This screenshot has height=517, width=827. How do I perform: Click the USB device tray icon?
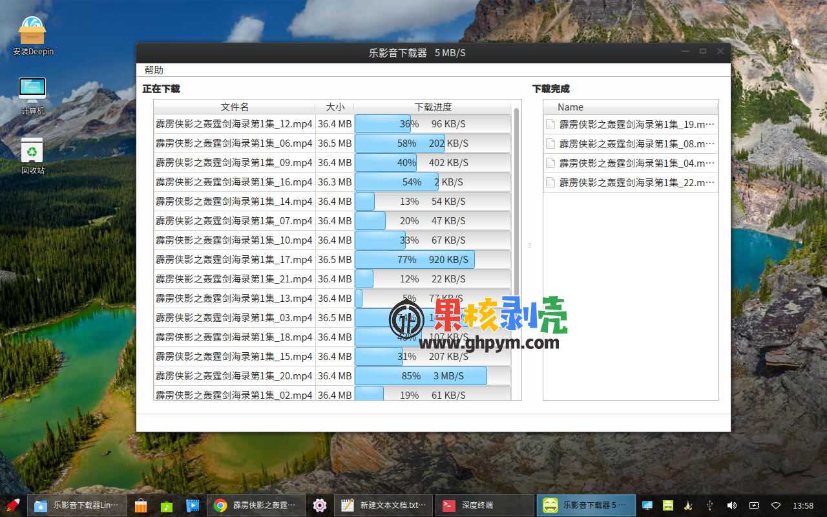[x=709, y=505]
